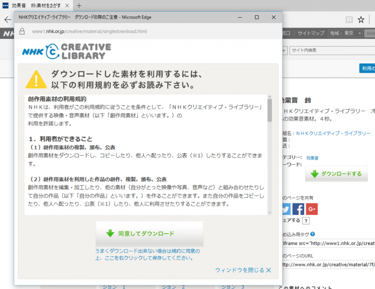Minimize the download notice popup window
The width and height of the screenshot is (375, 289).
(240, 17)
